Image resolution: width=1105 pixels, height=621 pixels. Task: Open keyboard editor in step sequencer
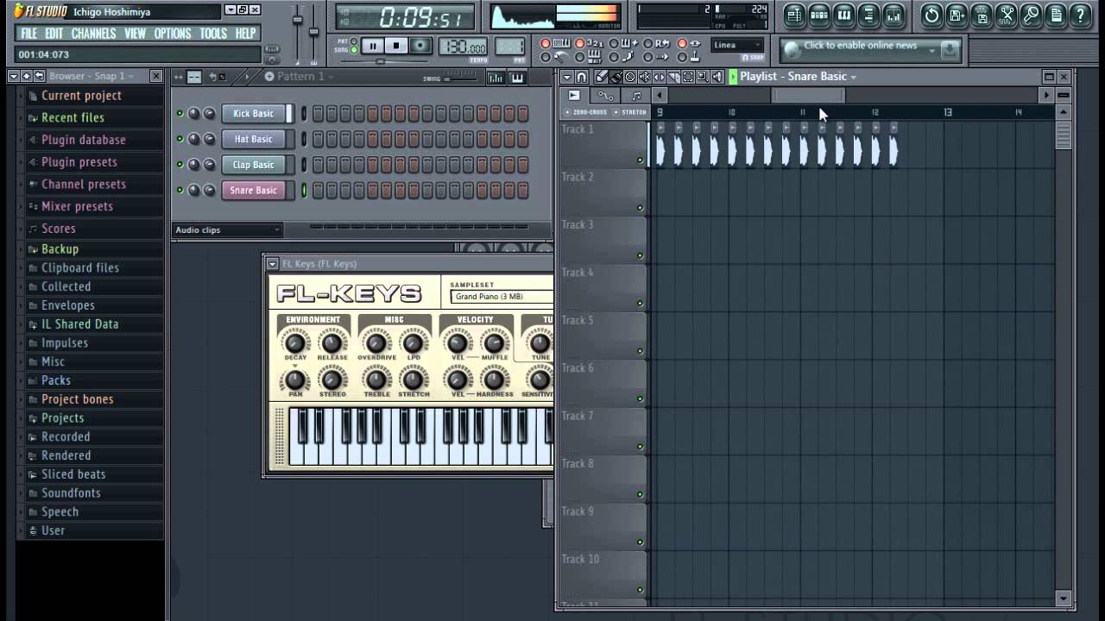tap(517, 78)
